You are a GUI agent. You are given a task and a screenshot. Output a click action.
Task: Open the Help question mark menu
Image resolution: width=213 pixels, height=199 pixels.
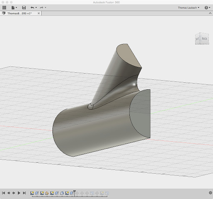(207, 7)
